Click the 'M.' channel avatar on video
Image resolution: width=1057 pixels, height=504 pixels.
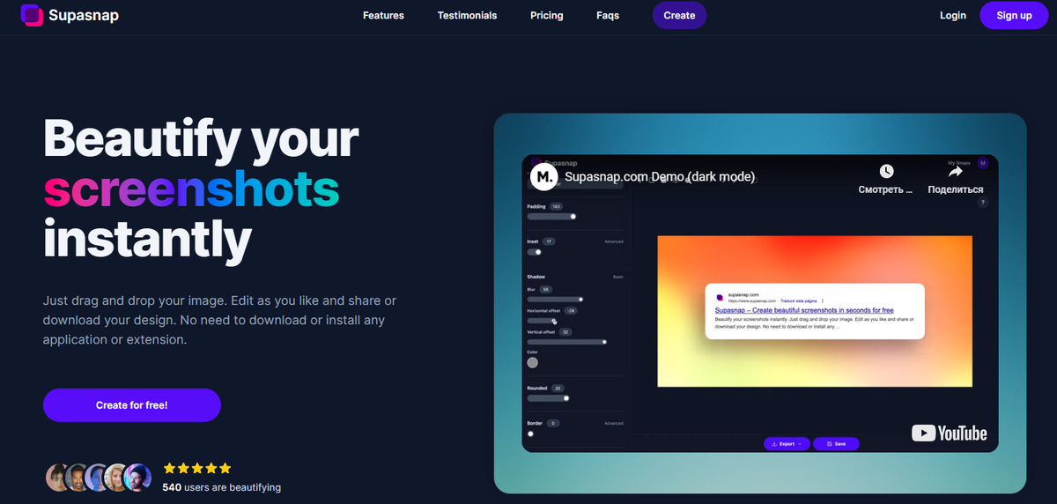click(x=545, y=177)
